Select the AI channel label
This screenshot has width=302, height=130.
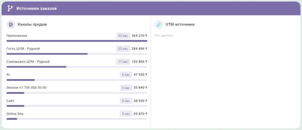click(x=8, y=75)
